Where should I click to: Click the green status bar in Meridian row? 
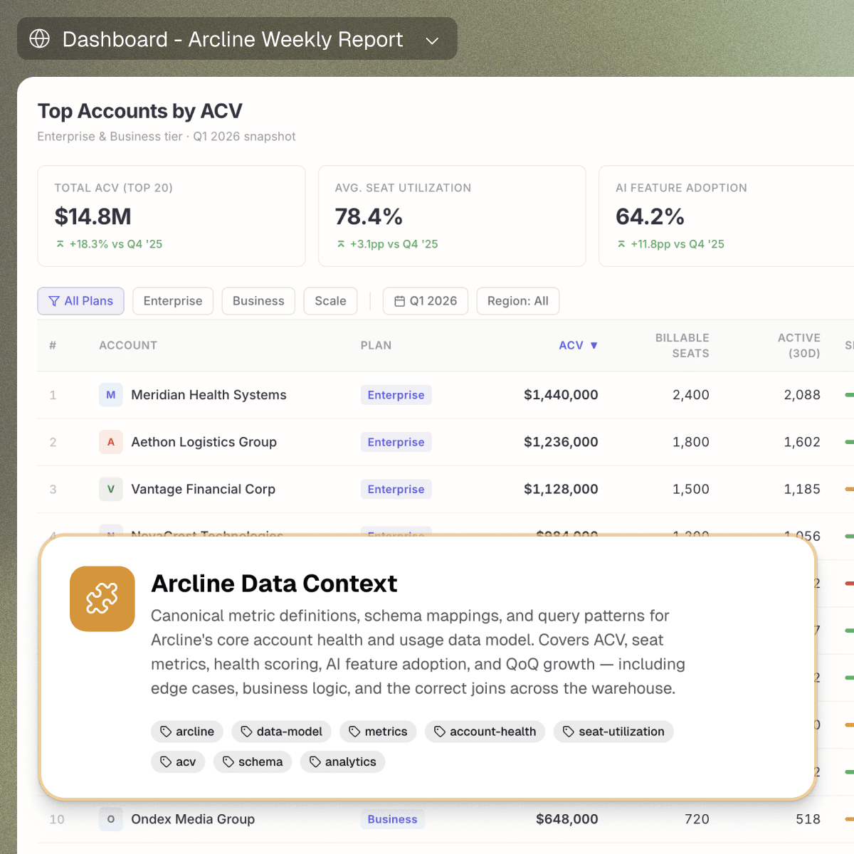tap(849, 395)
